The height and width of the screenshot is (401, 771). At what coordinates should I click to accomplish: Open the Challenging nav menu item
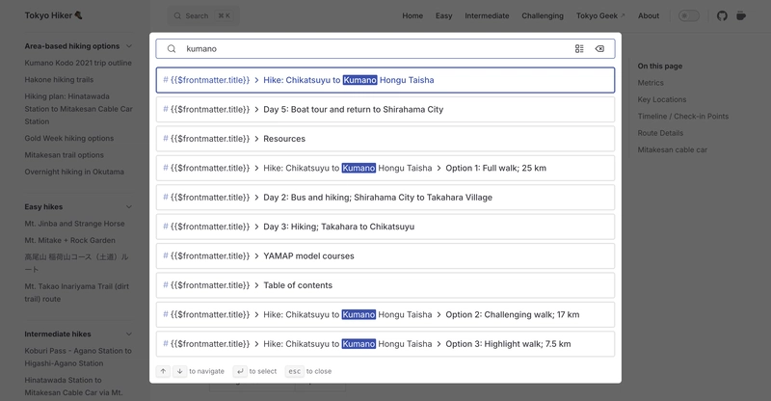coord(543,15)
